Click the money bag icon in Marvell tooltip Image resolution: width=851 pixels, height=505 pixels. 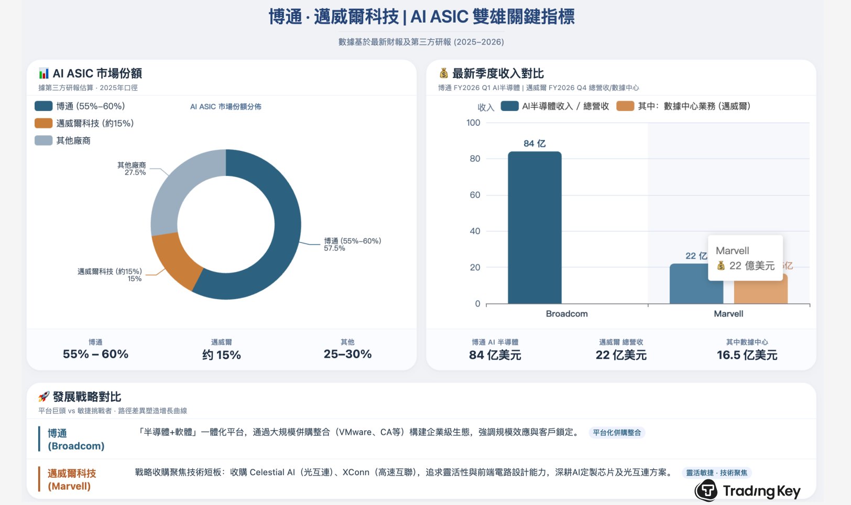click(721, 266)
